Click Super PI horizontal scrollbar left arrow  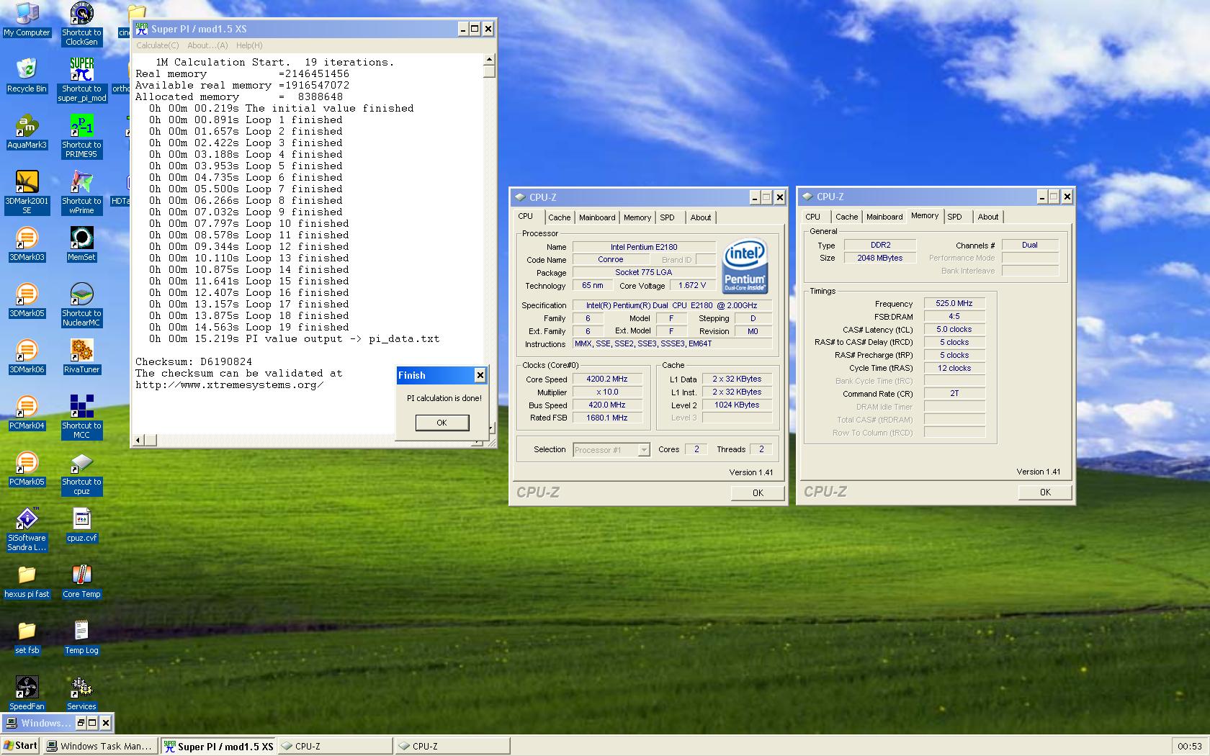139,440
